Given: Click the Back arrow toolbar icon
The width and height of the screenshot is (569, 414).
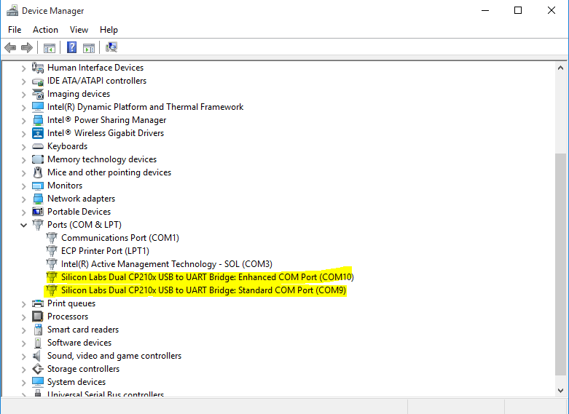Looking at the screenshot, I should pos(10,47).
